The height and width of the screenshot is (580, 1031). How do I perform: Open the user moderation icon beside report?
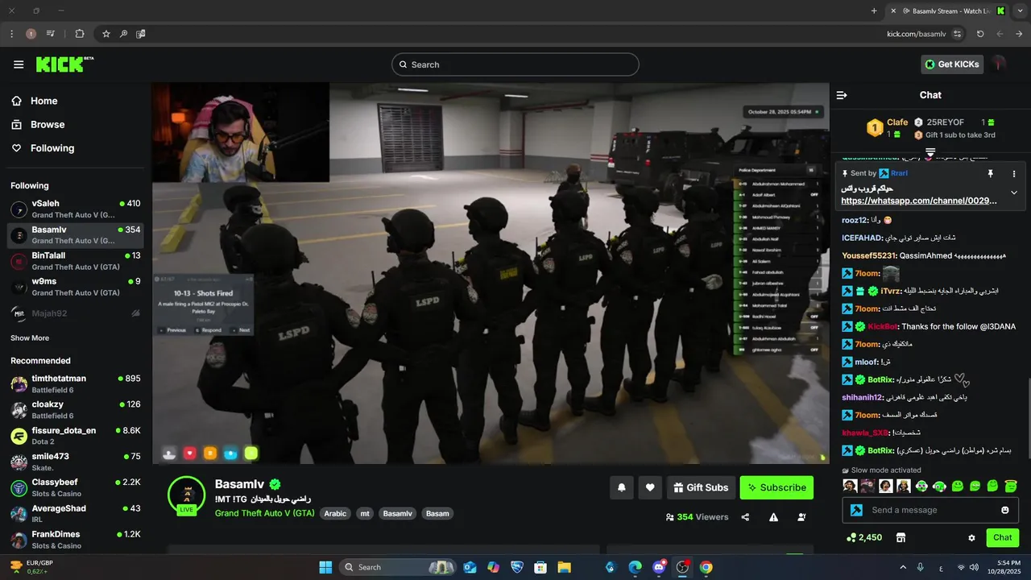[801, 517]
